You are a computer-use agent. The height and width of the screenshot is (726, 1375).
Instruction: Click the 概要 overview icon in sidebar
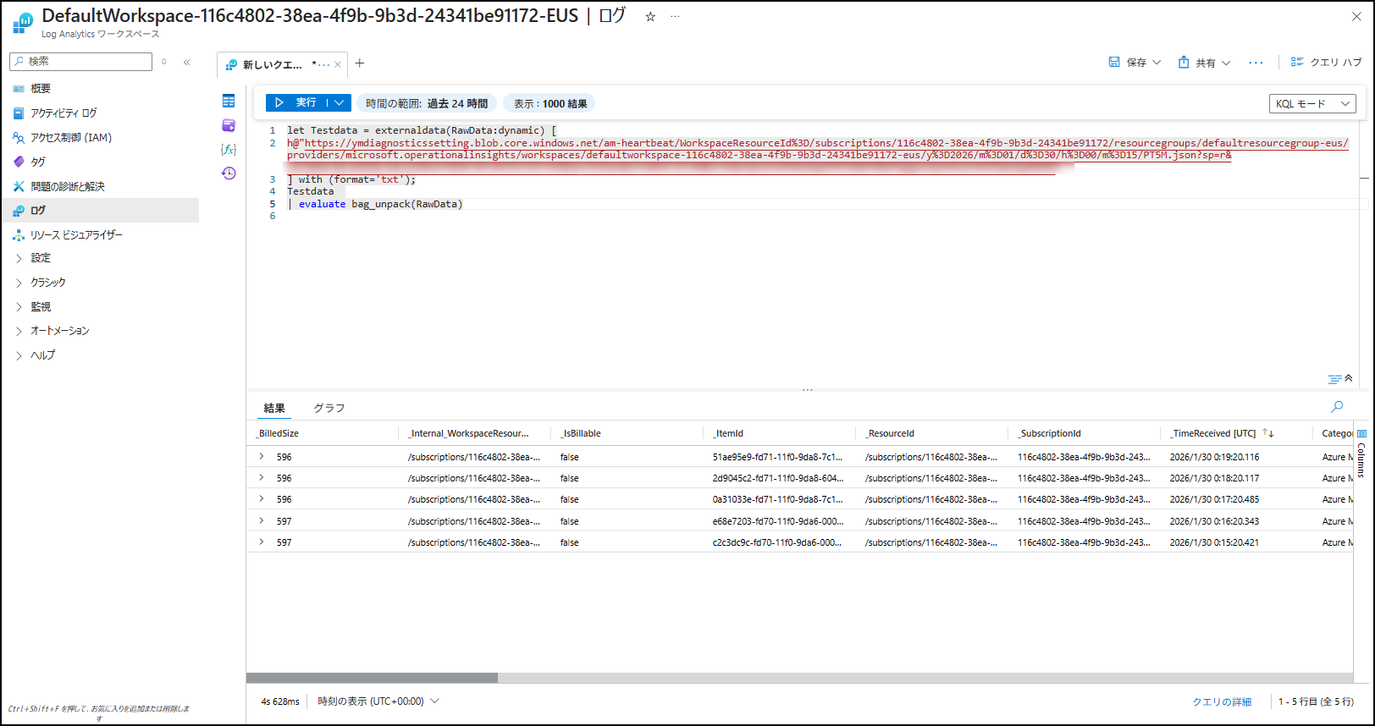(x=19, y=89)
